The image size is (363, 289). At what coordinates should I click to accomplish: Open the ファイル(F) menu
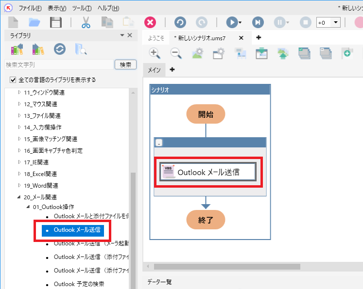click(30, 8)
